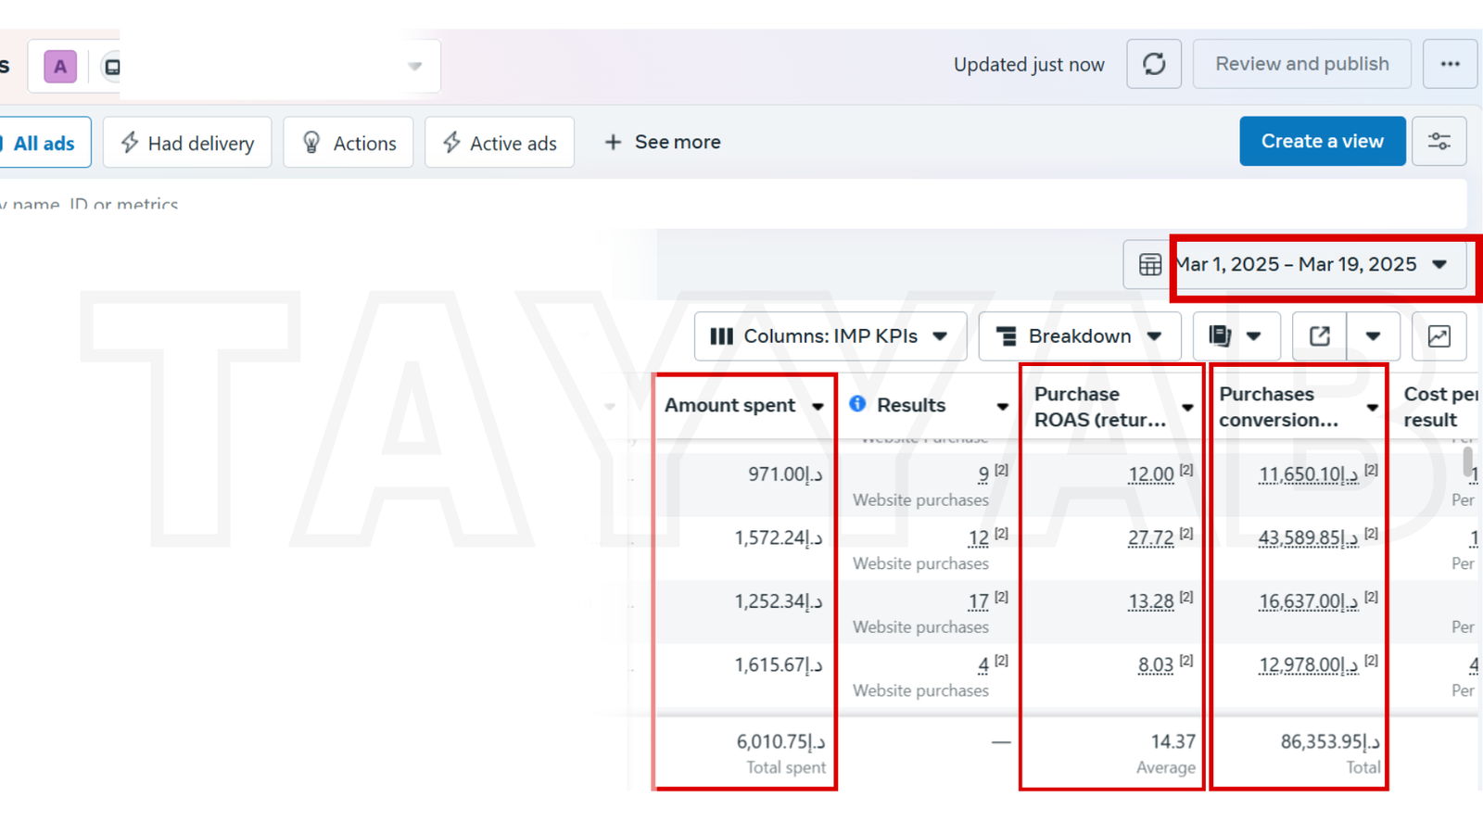Select the Had delivery filter tab

point(187,144)
